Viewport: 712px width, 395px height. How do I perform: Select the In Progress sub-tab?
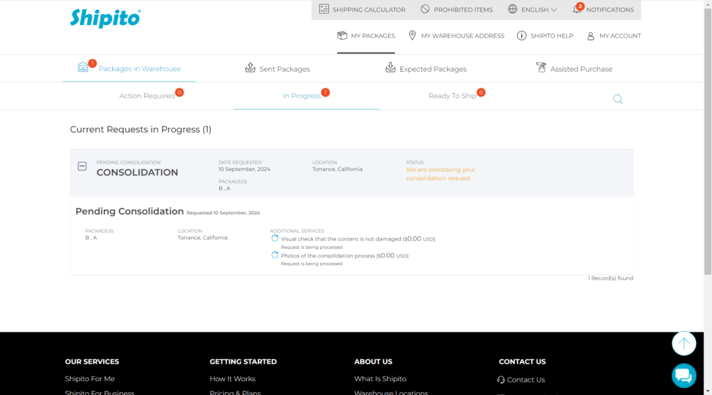[x=302, y=96]
